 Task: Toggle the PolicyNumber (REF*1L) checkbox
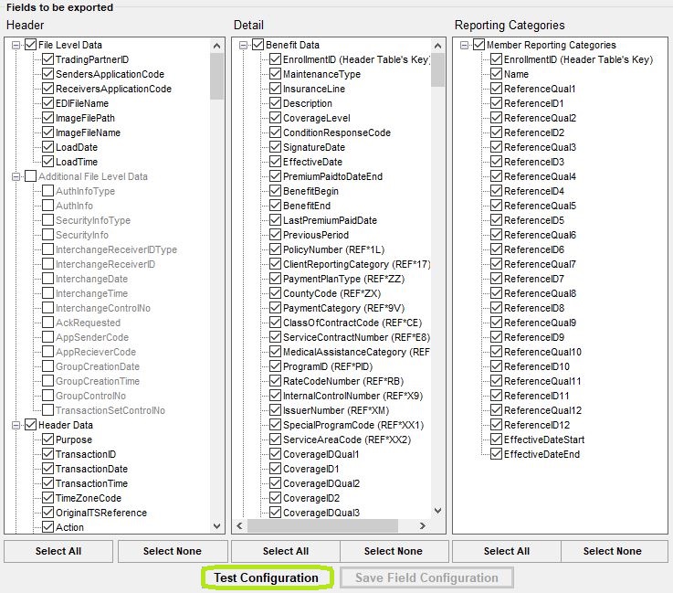276,249
